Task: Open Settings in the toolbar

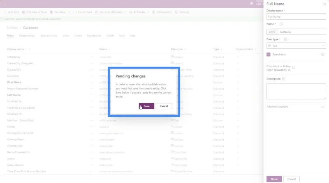Action: pos(182,12)
